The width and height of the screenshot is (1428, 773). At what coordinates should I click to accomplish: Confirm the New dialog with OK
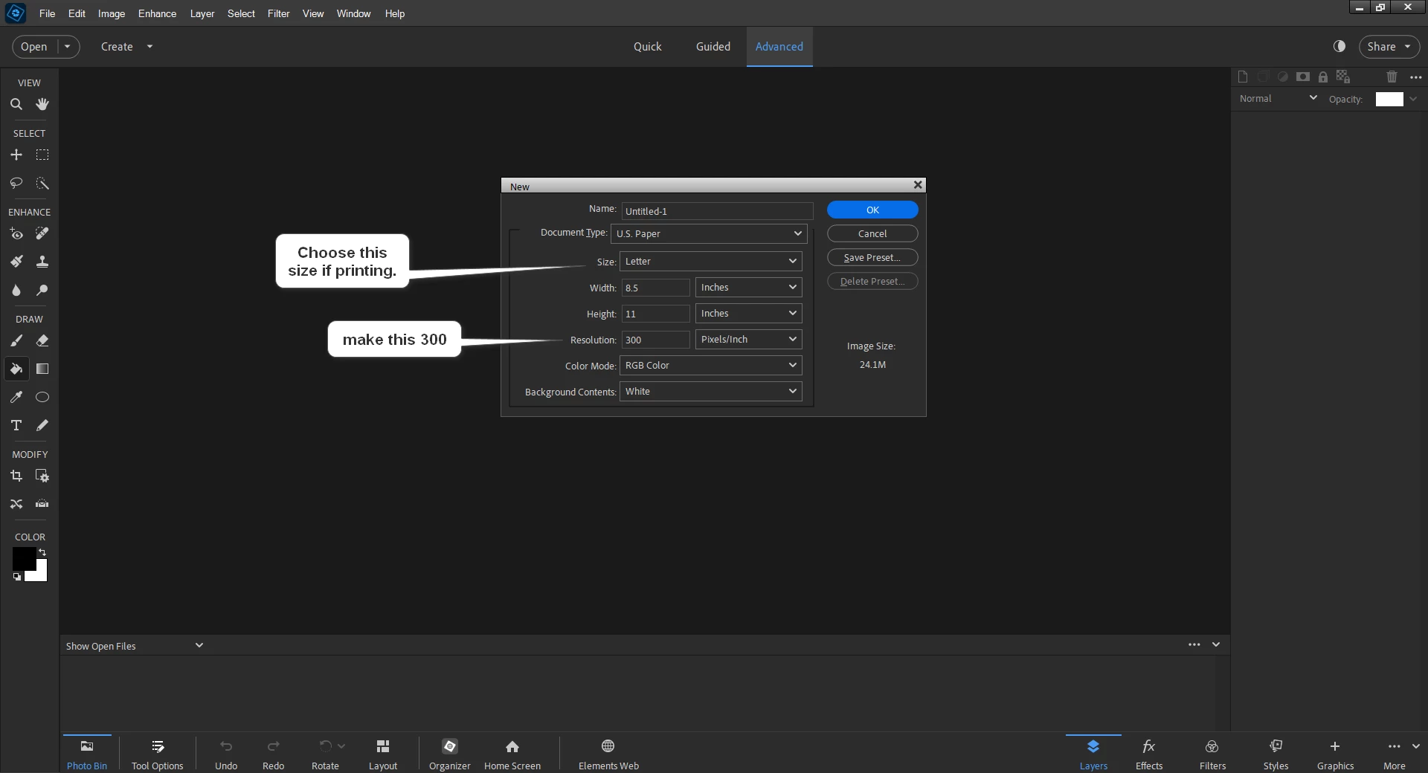tap(872, 210)
